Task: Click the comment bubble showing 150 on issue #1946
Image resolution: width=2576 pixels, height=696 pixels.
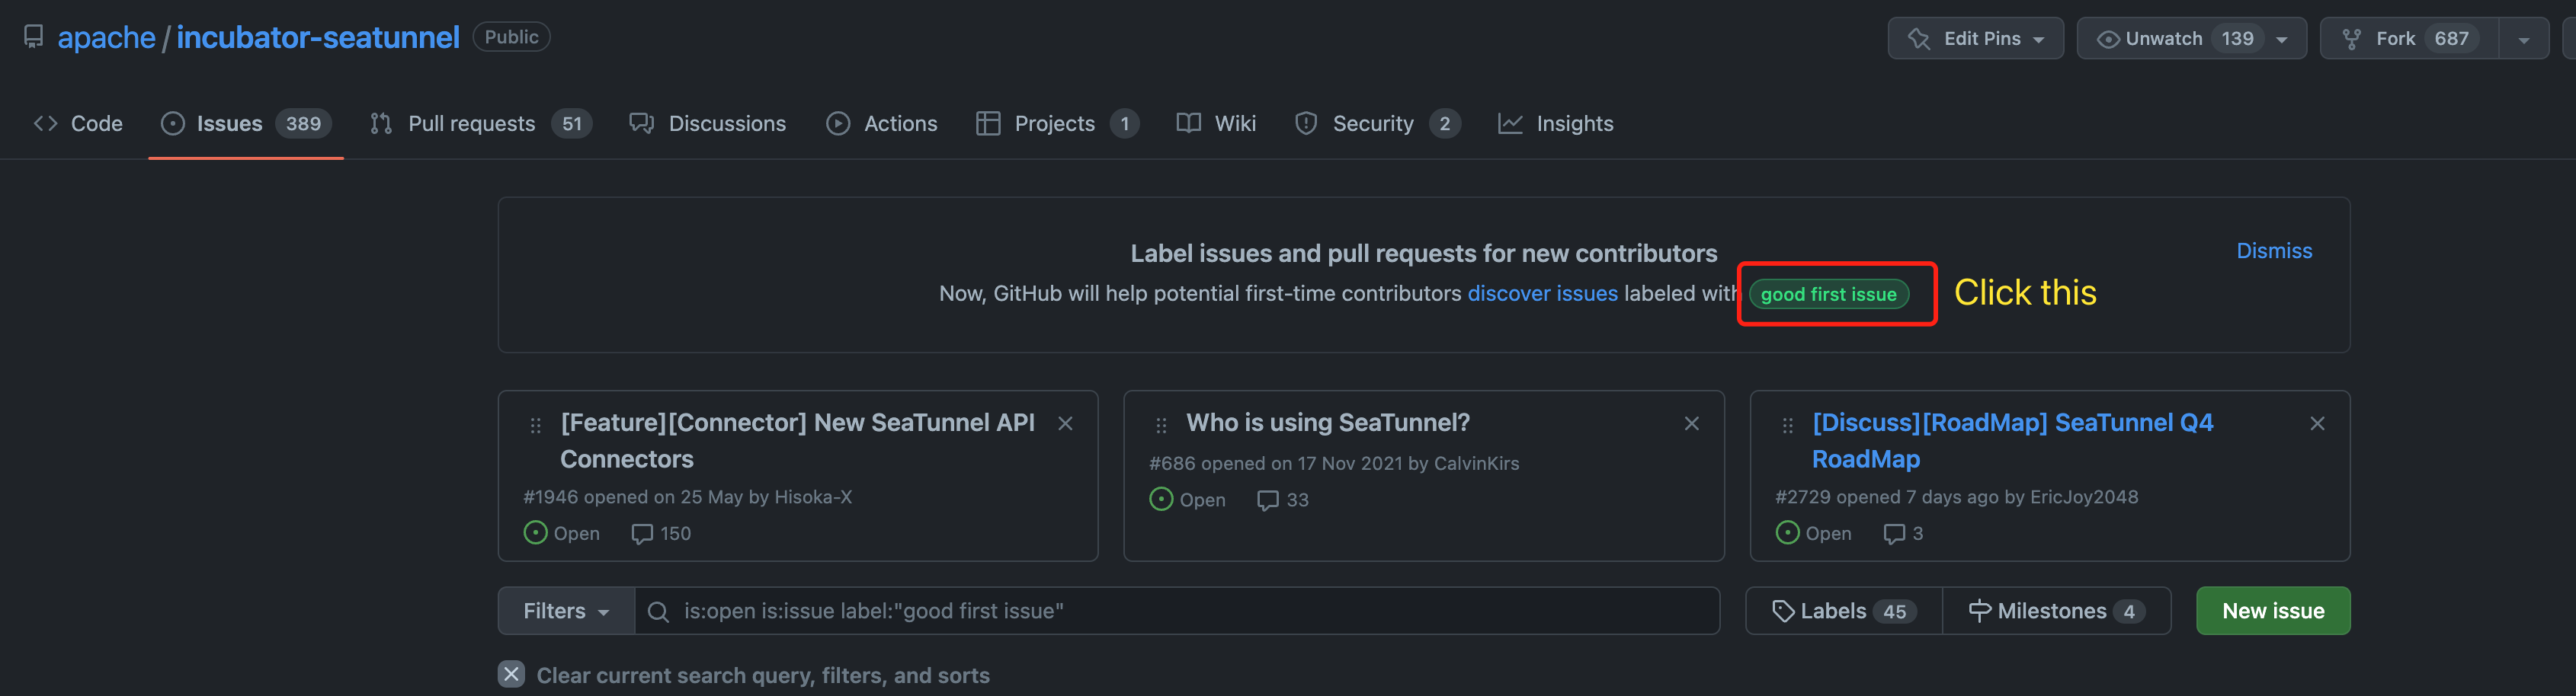Action: [642, 533]
